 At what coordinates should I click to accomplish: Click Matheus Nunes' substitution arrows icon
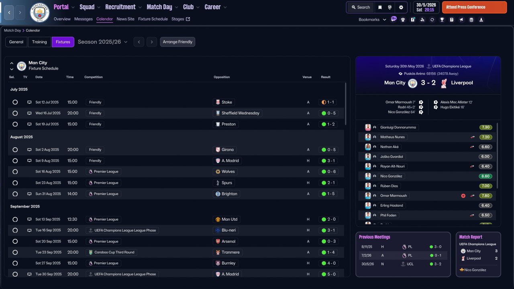tap(473, 137)
